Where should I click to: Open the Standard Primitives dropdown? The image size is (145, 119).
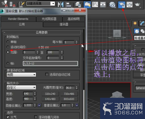[x=139, y=38]
